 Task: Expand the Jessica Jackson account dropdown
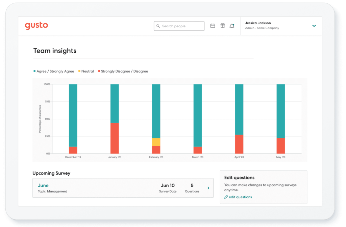(x=314, y=25)
